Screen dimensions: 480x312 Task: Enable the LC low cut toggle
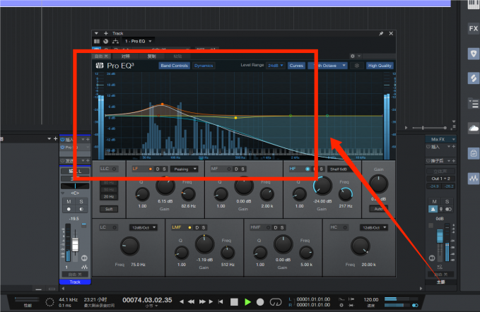click(x=114, y=227)
